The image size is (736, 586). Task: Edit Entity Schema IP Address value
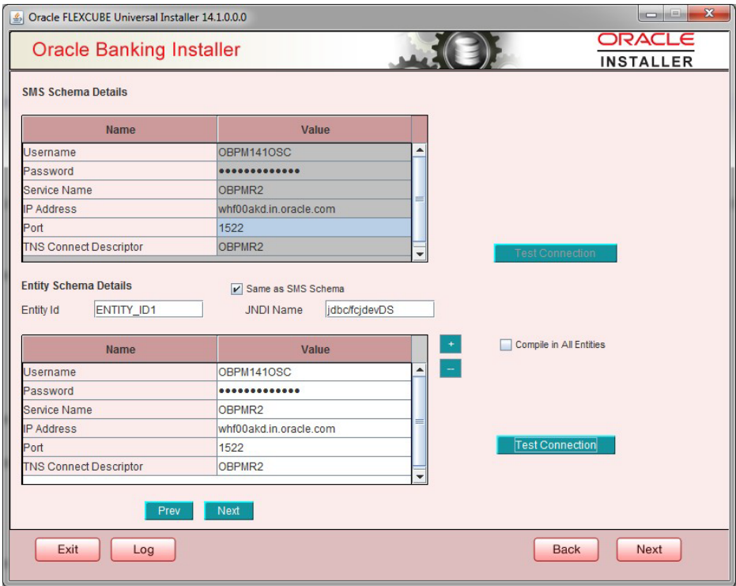pyautogui.click(x=314, y=429)
